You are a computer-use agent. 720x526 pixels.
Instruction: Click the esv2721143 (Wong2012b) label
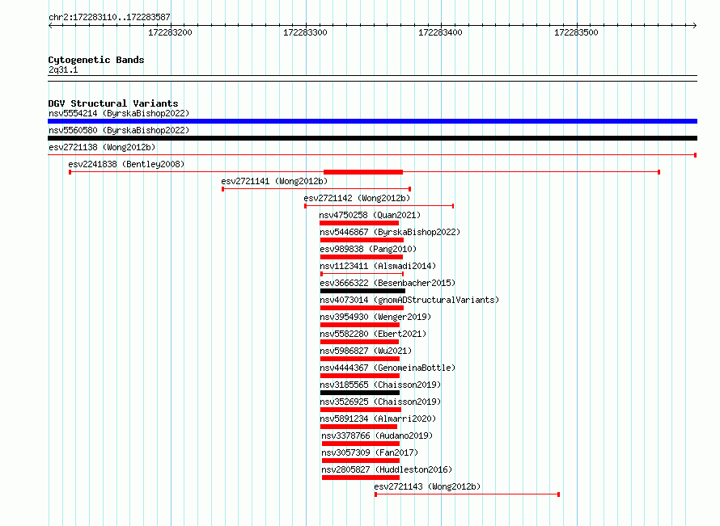427,486
